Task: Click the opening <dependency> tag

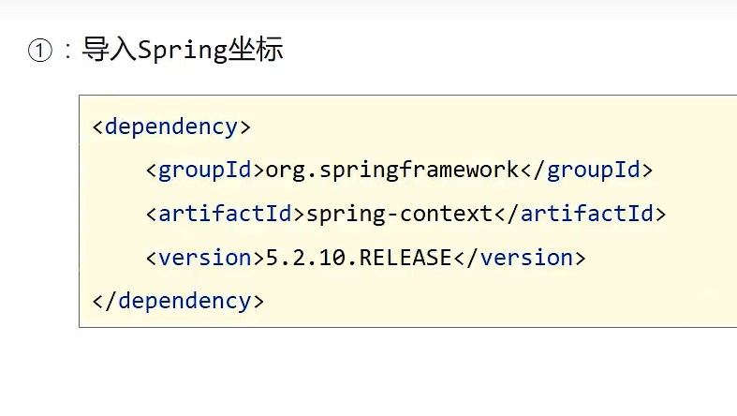Action: point(171,126)
